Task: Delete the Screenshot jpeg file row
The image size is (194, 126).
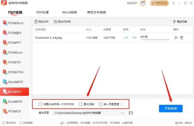Action: point(181,38)
